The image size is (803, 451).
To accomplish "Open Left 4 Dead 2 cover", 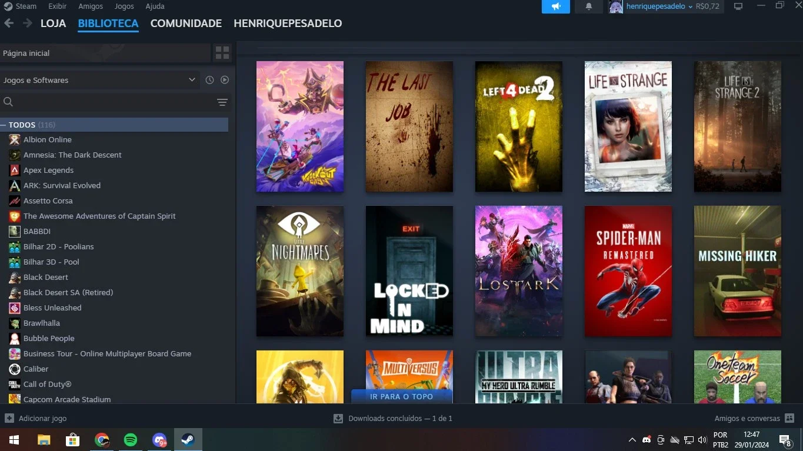I will pos(519,126).
